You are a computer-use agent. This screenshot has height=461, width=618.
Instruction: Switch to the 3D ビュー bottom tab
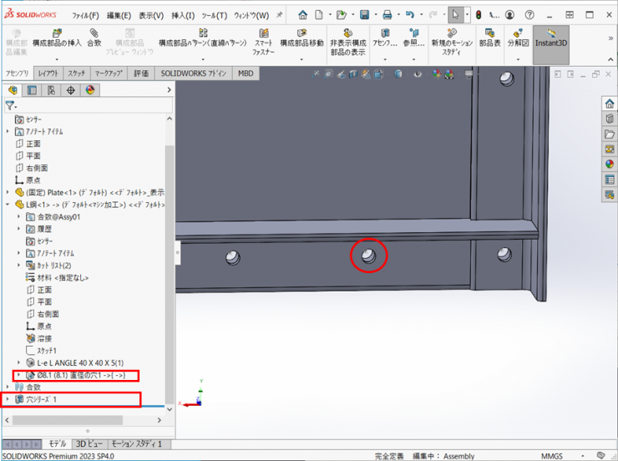point(89,444)
